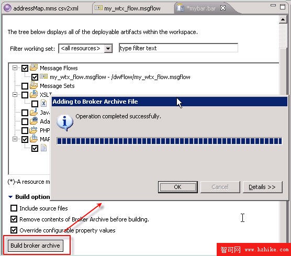Image resolution: width=291 pixels, height=256 pixels.
Task: Enable Include source files option
Action: click(x=14, y=208)
